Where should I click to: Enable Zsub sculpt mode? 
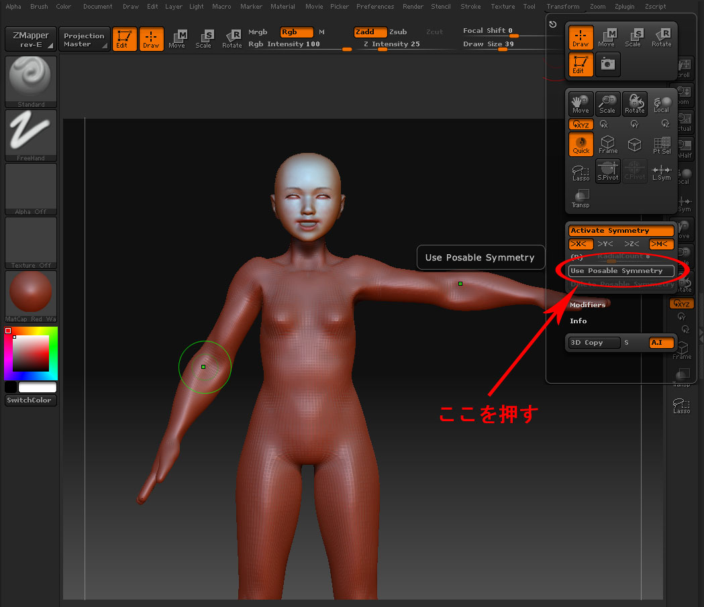pyautogui.click(x=398, y=32)
